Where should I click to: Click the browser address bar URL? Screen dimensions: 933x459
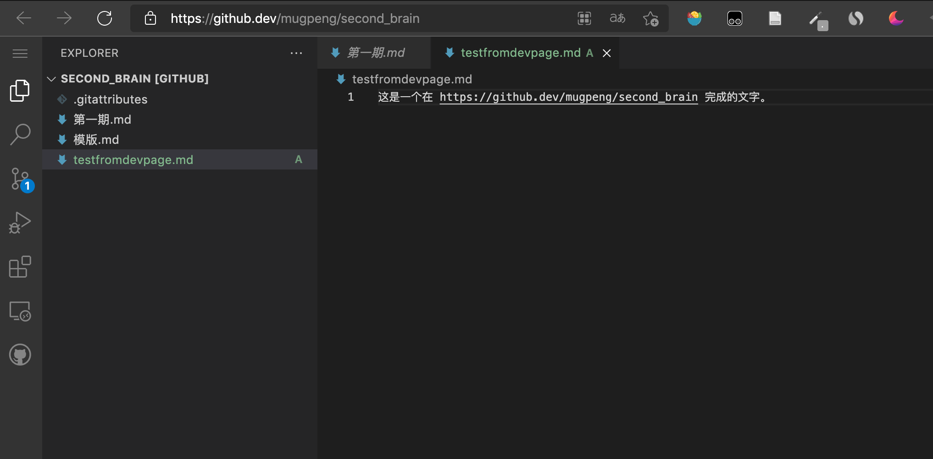[295, 18]
